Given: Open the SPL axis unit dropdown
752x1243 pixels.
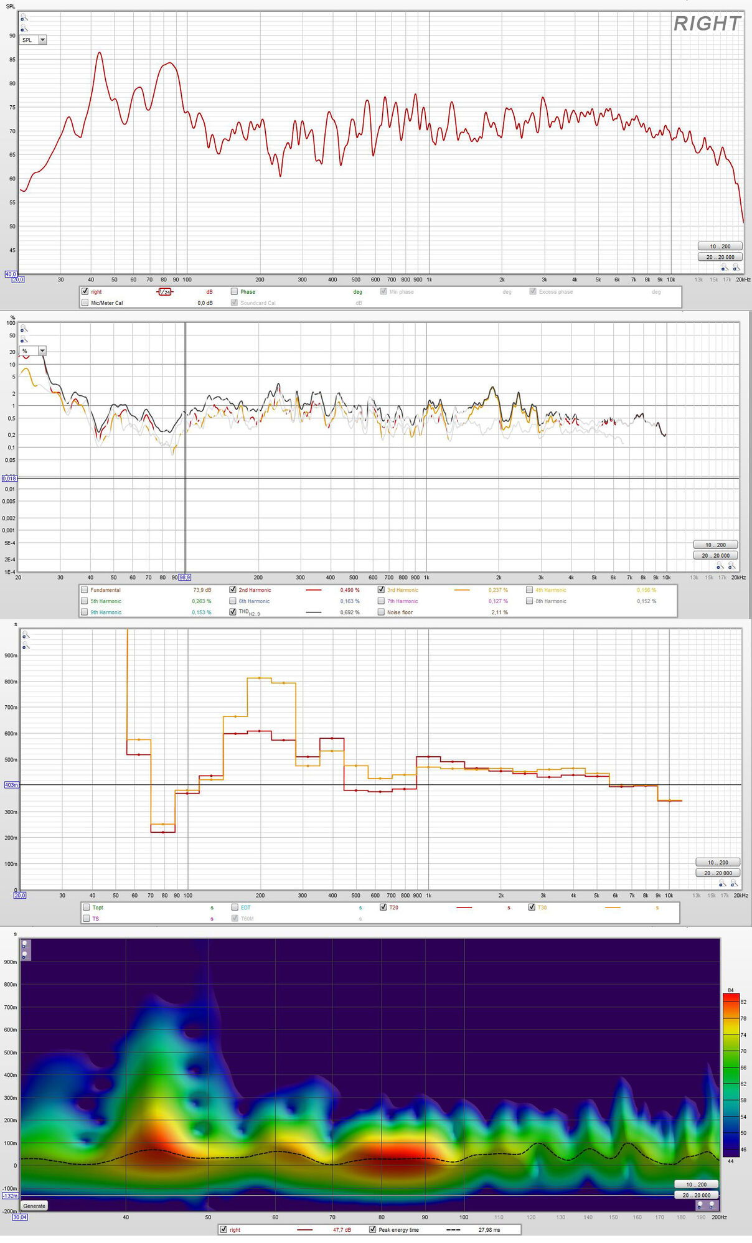Looking at the screenshot, I should (x=42, y=40).
